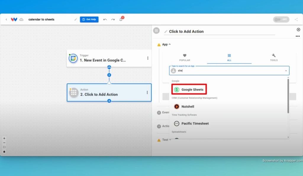Select the Click to Add Action node

(x=109, y=93)
